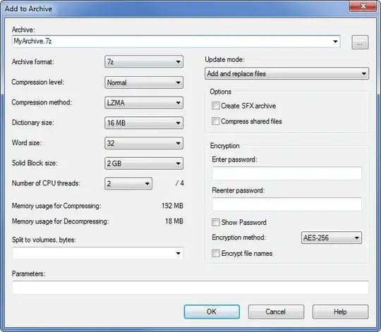Close the Add to Archive dialog
Image resolution: width=381 pixels, height=332 pixels.
pyautogui.click(x=363, y=6)
